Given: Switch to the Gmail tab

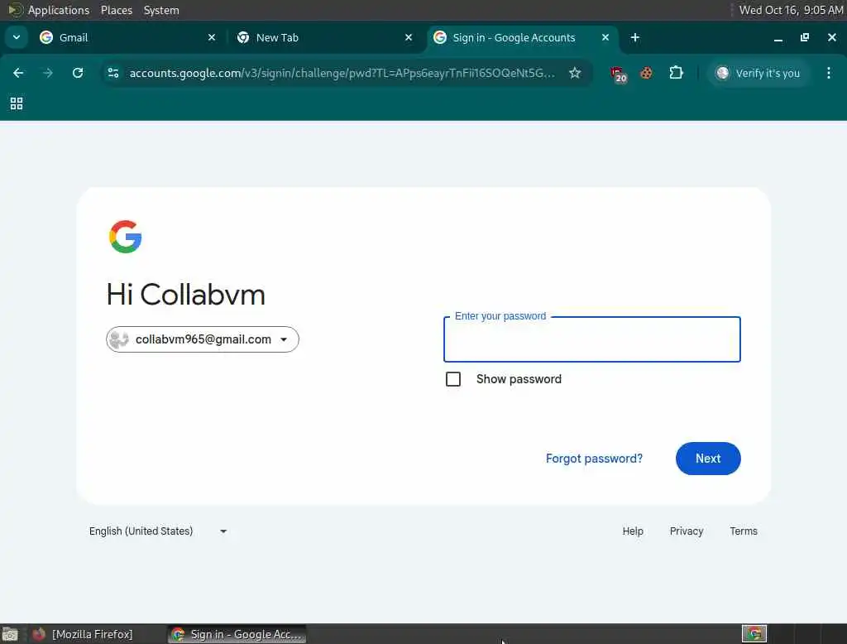Looking at the screenshot, I should [x=127, y=37].
